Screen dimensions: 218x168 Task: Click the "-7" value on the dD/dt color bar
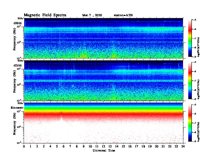tap(195, 81)
